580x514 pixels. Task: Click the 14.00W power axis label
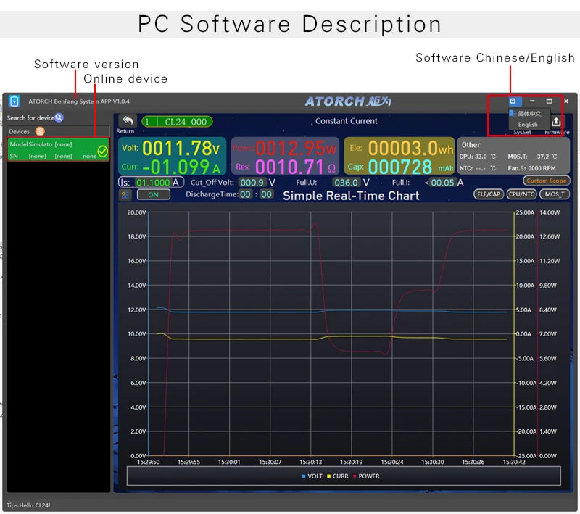click(550, 212)
